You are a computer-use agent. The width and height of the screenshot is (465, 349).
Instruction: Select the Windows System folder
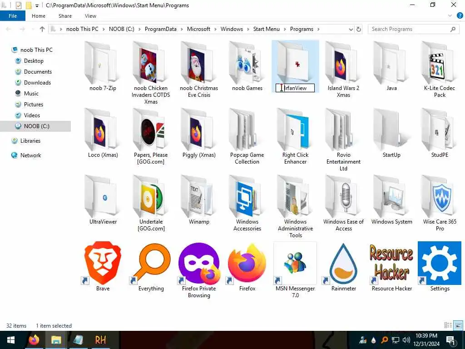[391, 196]
